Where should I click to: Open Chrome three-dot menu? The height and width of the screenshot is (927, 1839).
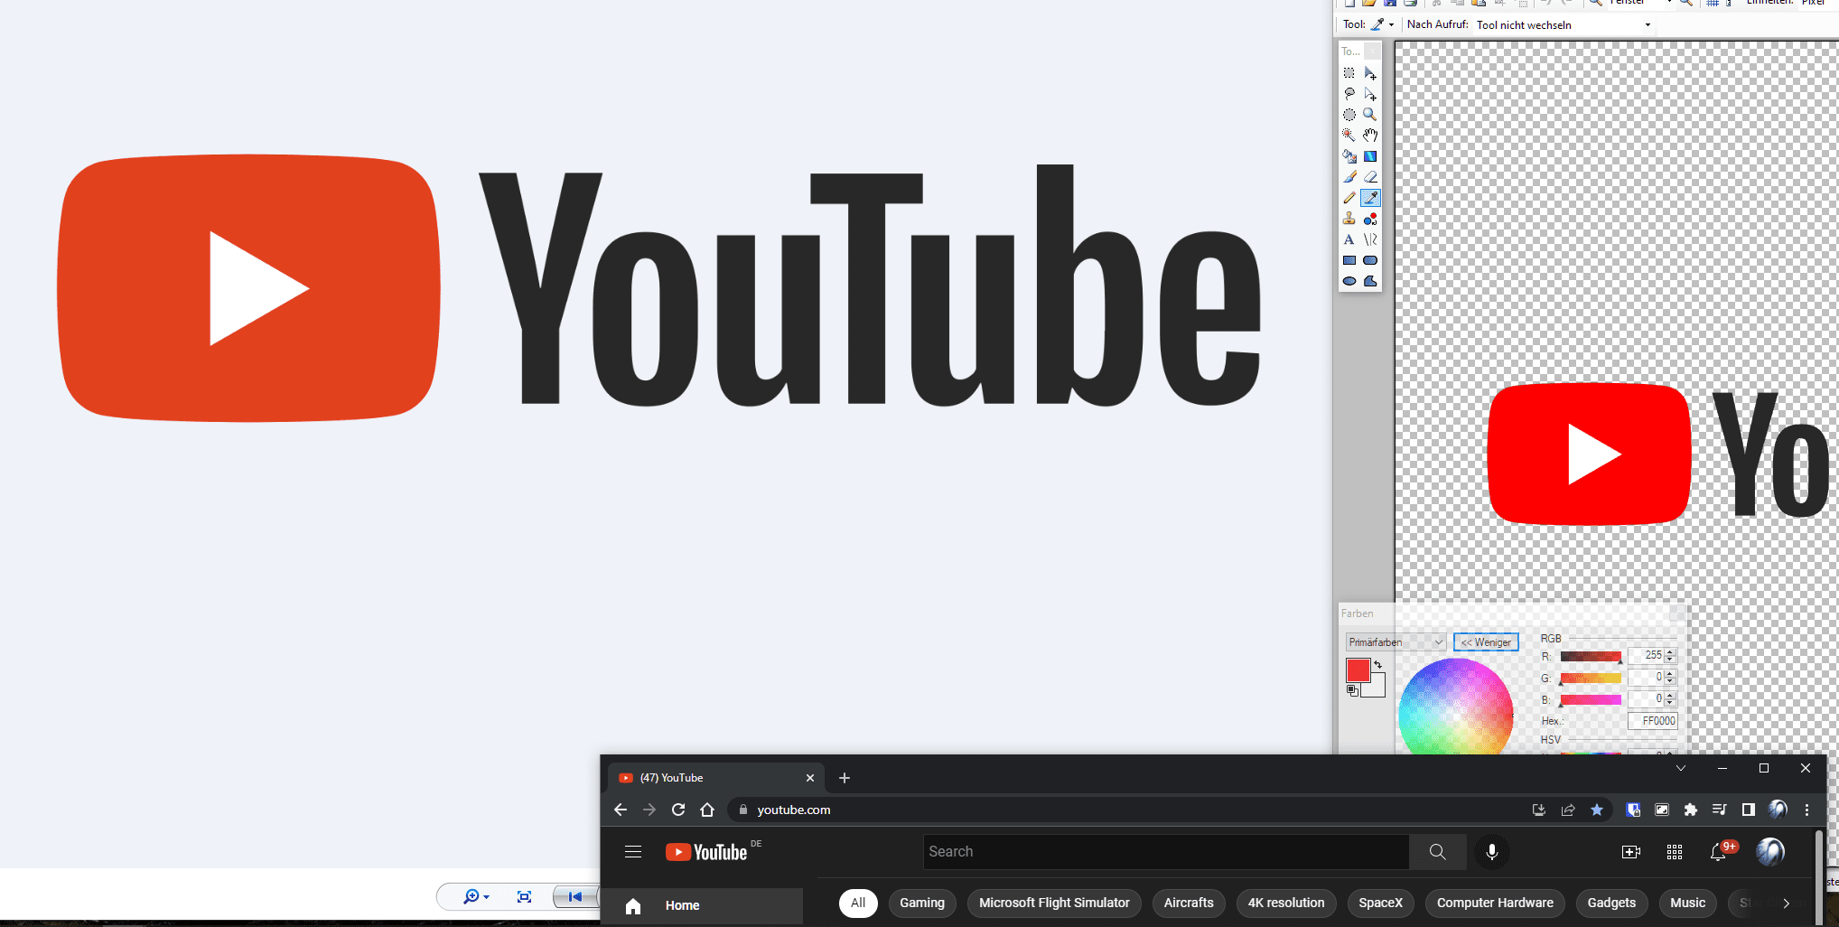pos(1806,810)
